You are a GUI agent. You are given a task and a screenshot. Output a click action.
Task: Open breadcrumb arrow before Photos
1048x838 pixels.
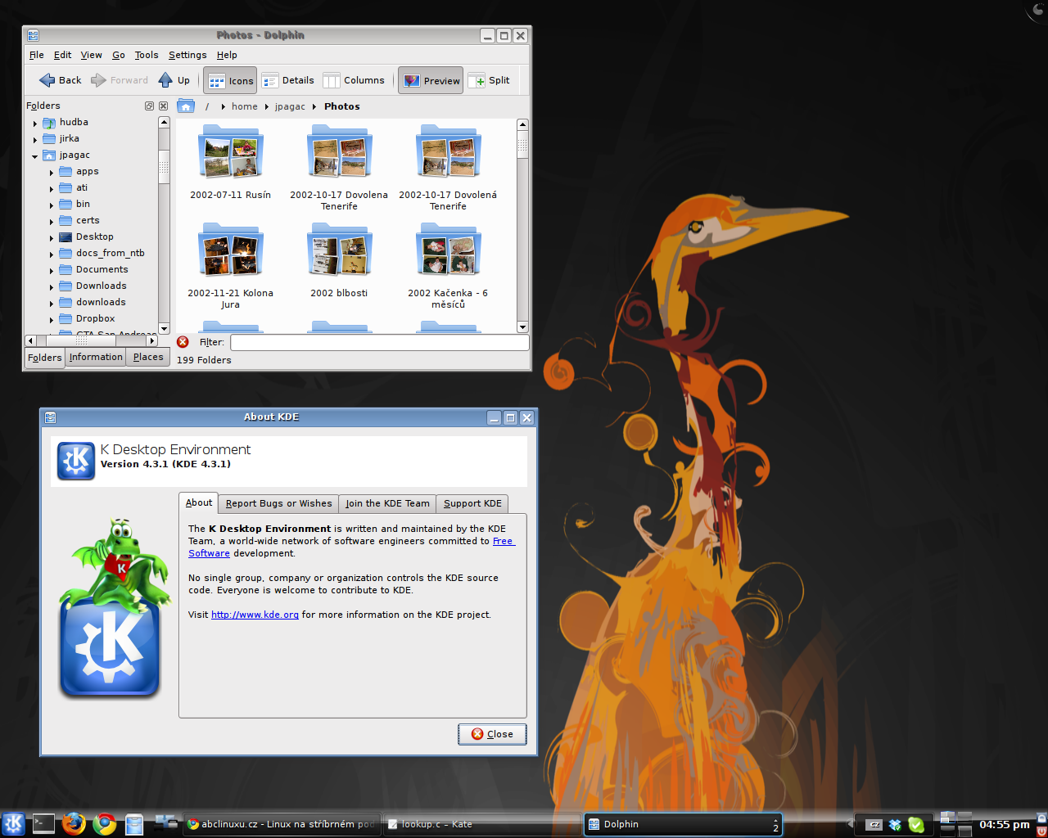click(x=314, y=106)
